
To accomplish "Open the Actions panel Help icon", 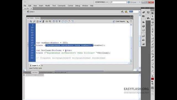I will (131, 21).
